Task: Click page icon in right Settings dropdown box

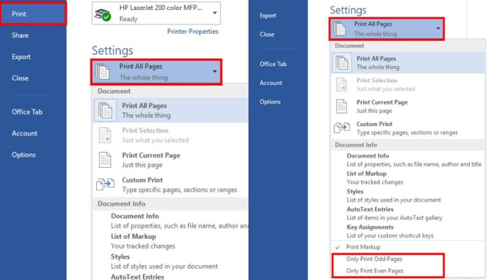Action: tap(340, 29)
